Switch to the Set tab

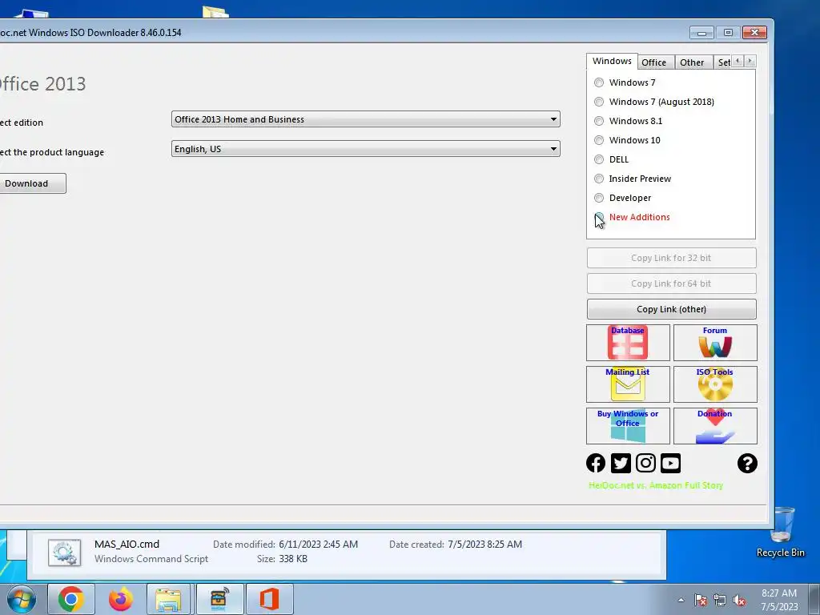pos(724,62)
